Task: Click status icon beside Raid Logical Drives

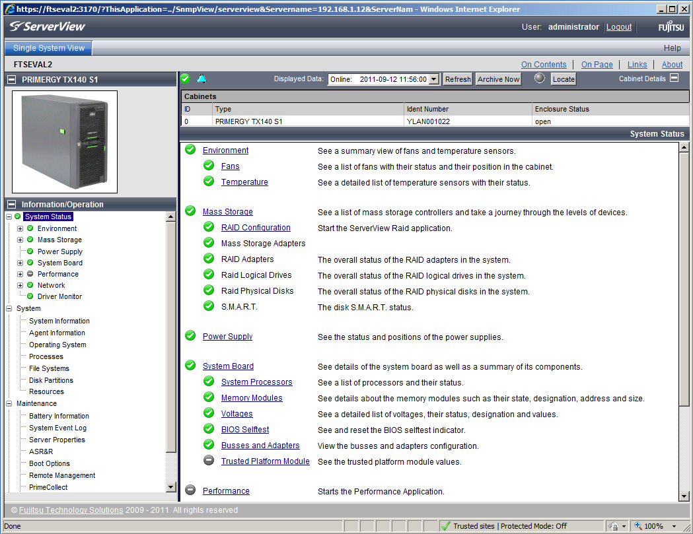Action: tap(209, 275)
